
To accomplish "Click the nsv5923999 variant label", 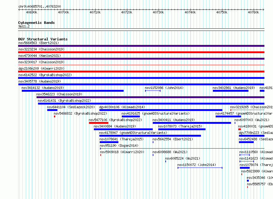I will pos(257,171).
